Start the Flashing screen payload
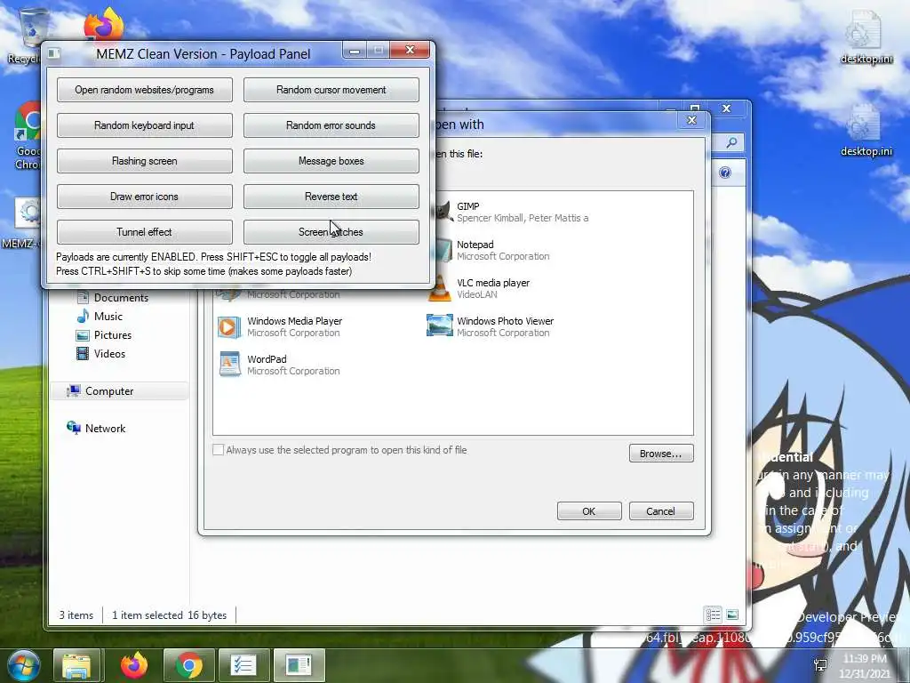 (x=145, y=161)
